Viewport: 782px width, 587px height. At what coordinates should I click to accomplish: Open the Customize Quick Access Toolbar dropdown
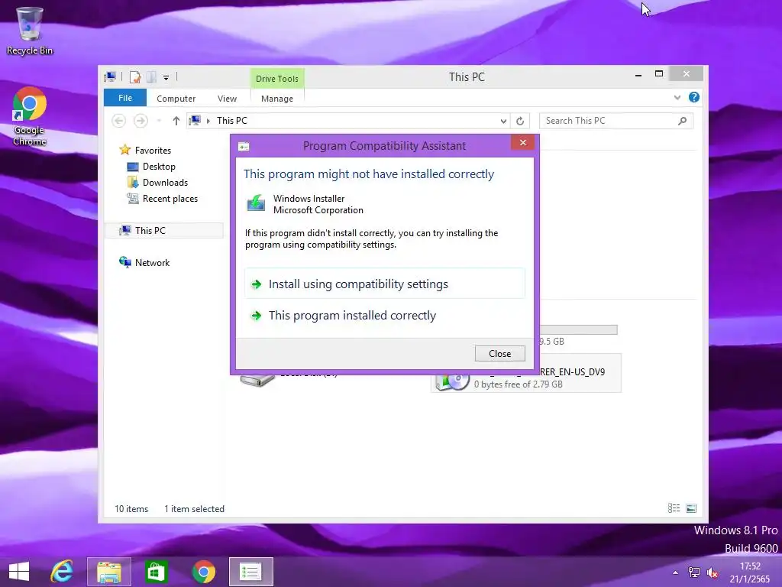(166, 77)
